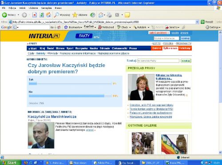Click the szukaj button next to Fakty search
The height and width of the screenshot is (165, 222).
click(186, 61)
